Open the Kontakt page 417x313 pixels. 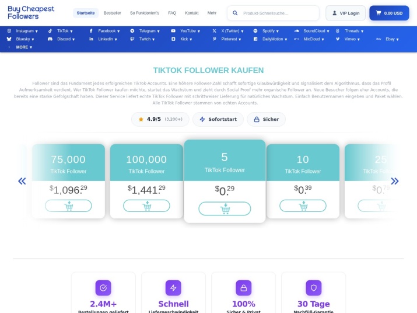click(x=192, y=13)
